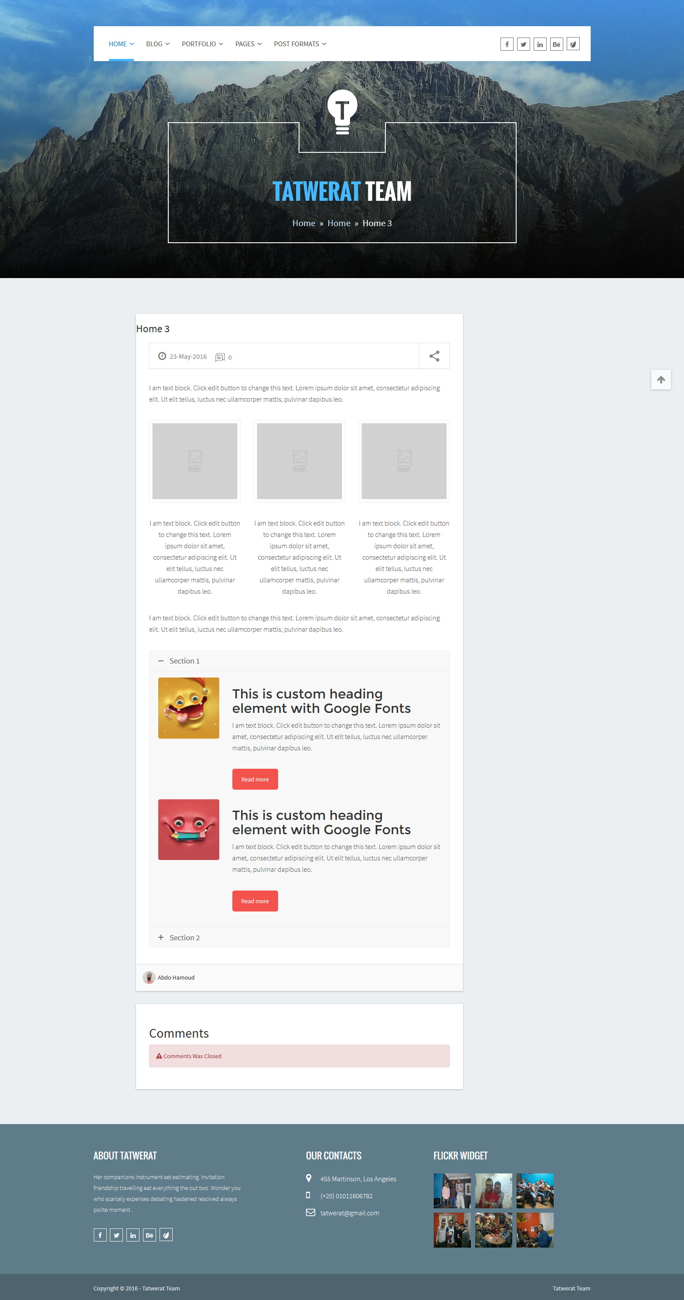
Task: Click first Home breadcrumb link
Action: click(304, 223)
